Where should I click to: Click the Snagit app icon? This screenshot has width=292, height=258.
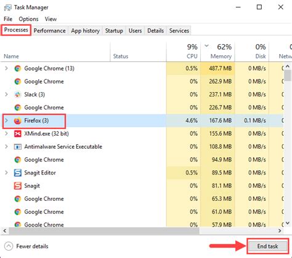click(x=18, y=186)
